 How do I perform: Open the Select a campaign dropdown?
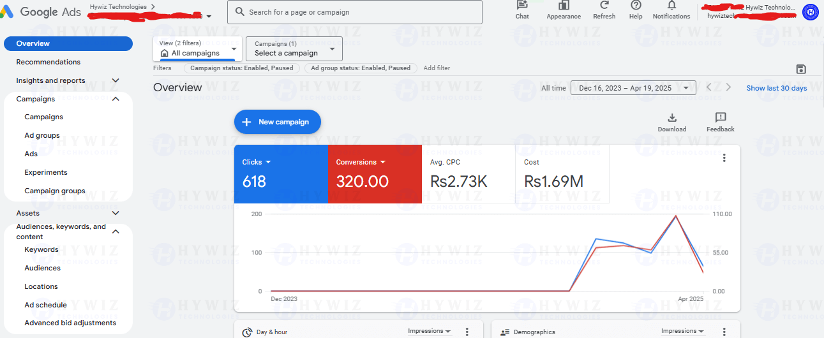click(x=294, y=48)
